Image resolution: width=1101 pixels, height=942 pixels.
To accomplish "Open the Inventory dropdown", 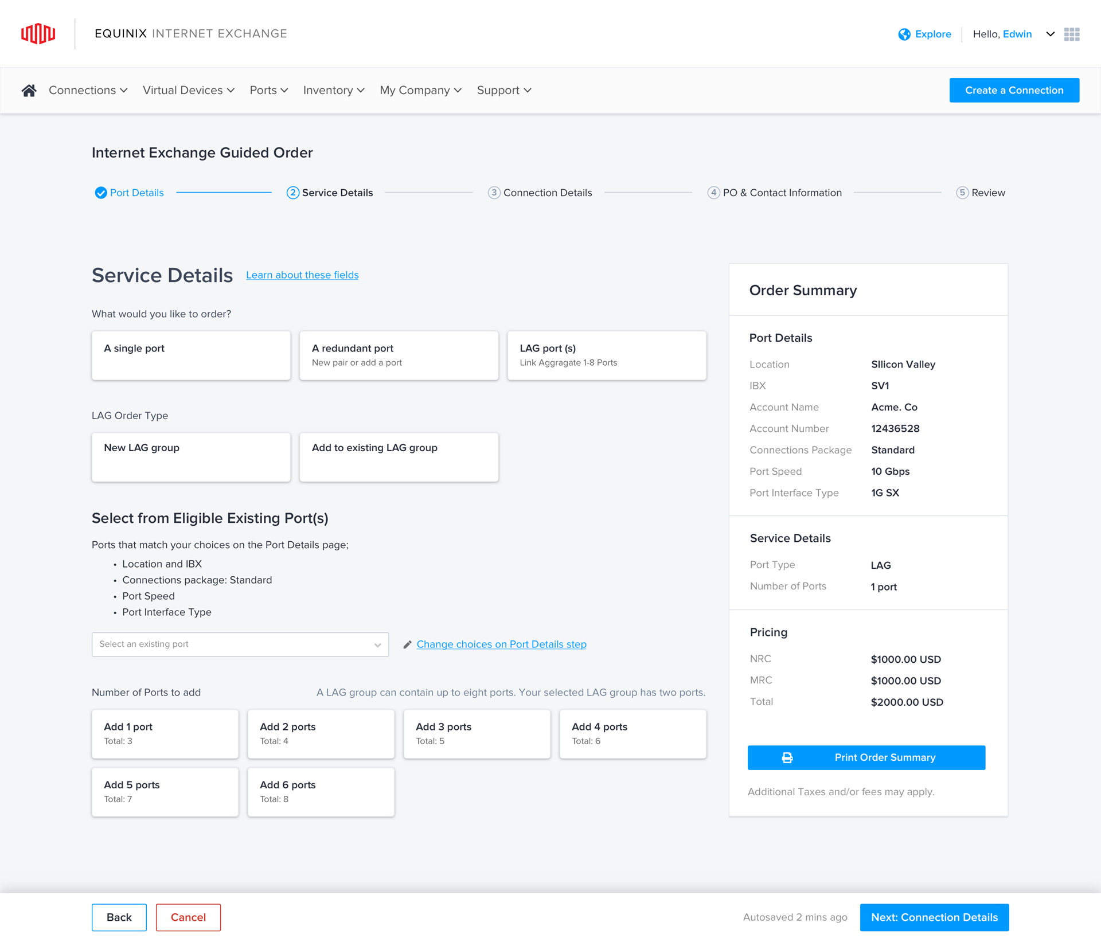I will click(x=334, y=91).
